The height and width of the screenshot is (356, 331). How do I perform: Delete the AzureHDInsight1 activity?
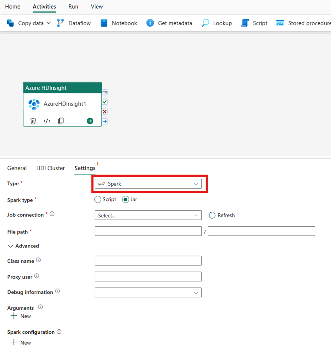click(33, 121)
